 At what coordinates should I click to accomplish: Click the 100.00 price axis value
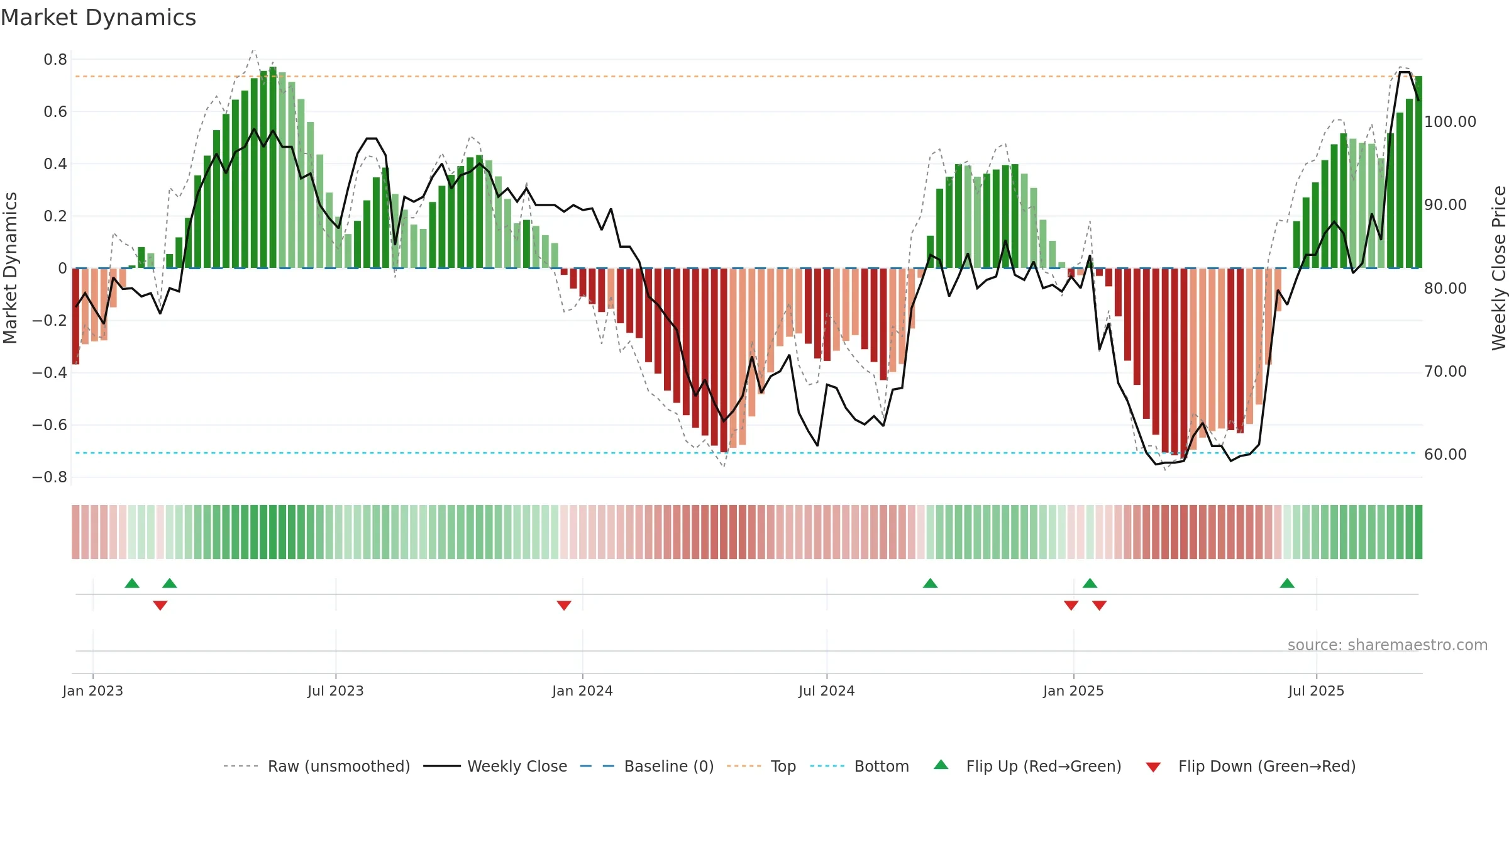click(1450, 121)
